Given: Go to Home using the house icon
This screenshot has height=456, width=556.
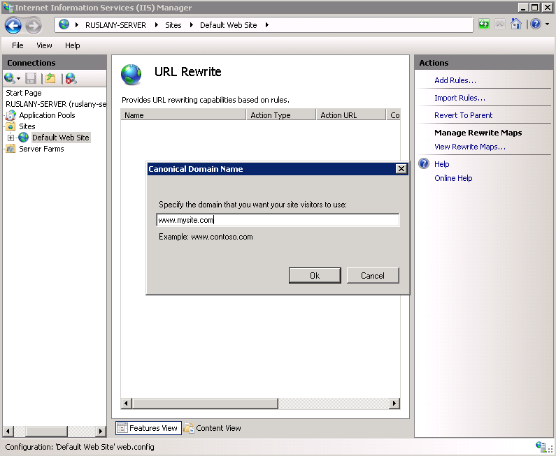Looking at the screenshot, I should (x=516, y=24).
